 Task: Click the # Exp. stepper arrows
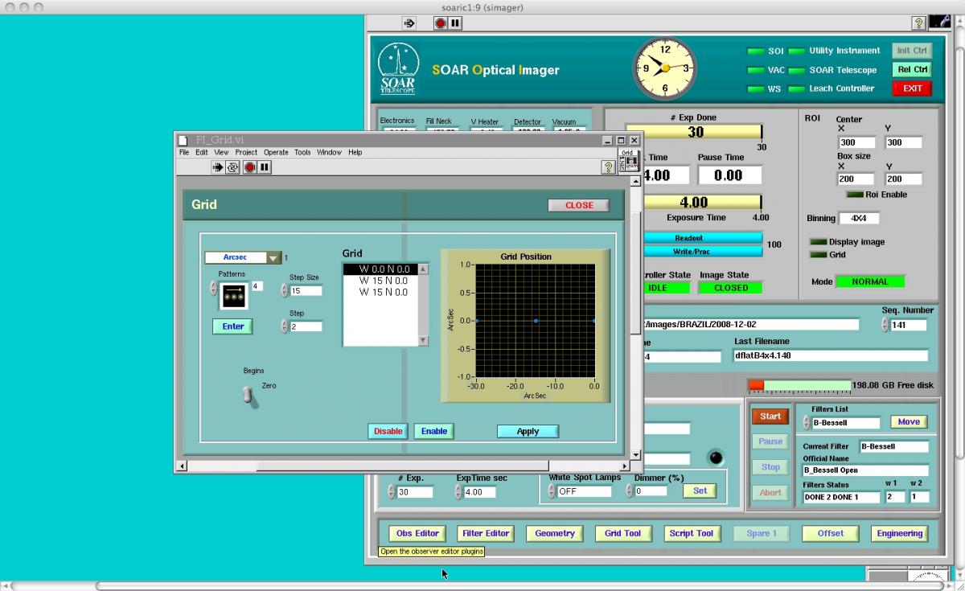click(x=392, y=492)
